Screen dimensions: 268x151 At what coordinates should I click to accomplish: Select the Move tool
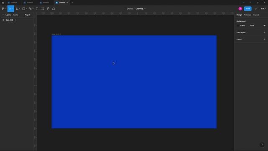[10, 9]
